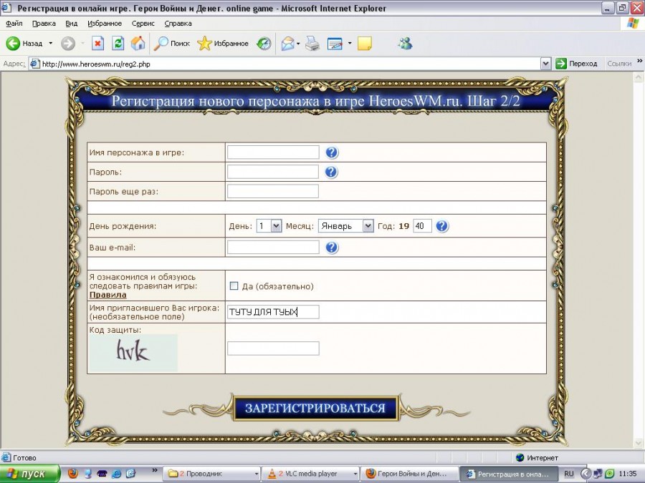Click the vertical scrollbar down arrow

[x=639, y=442]
